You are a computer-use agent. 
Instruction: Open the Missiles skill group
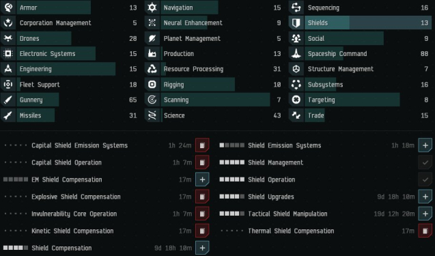coord(69,115)
